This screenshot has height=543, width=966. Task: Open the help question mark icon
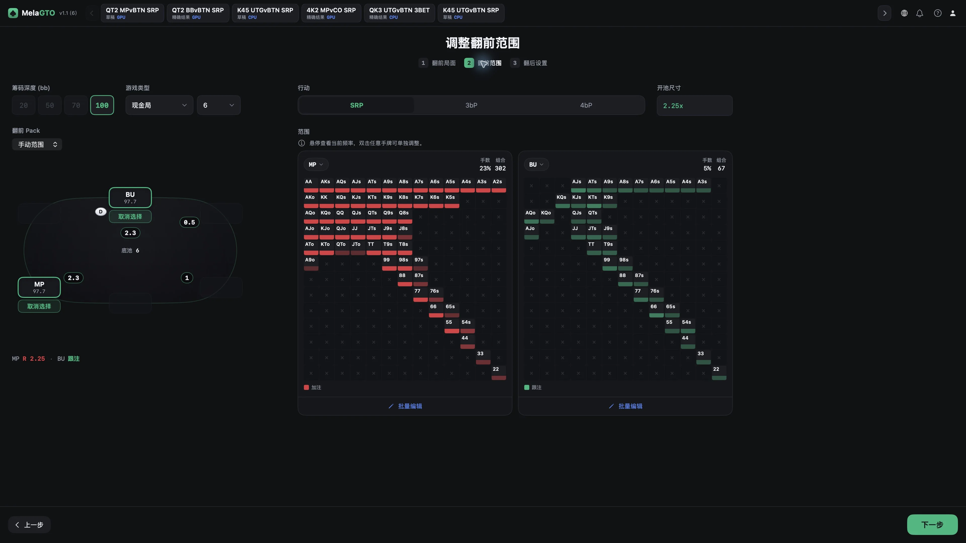pyautogui.click(x=938, y=13)
